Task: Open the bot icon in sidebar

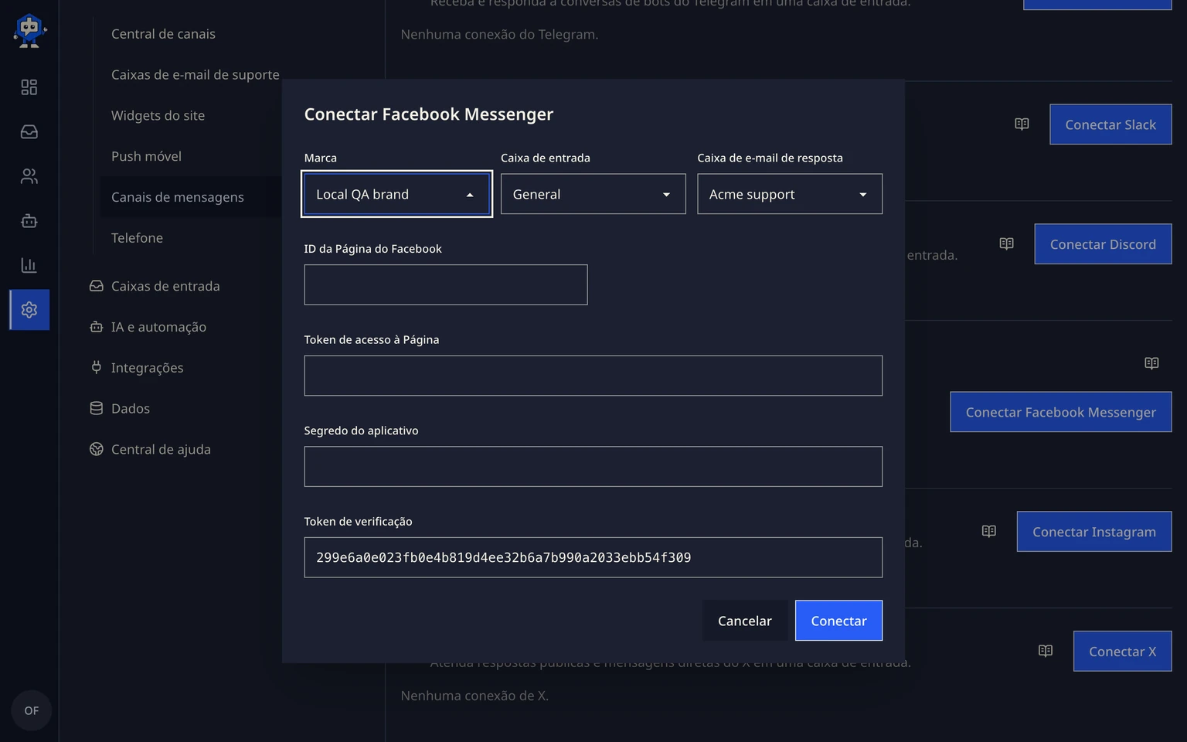Action: [x=29, y=221]
